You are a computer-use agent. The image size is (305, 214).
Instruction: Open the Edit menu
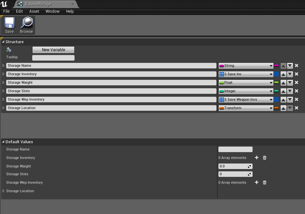tap(19, 11)
